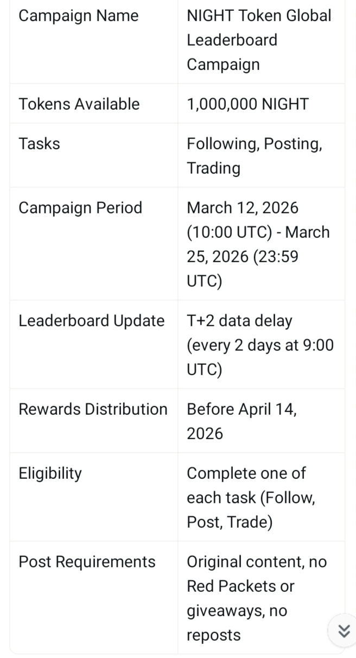Click the "(10:00 UTC)" start time text
The height and width of the screenshot is (658, 356).
pyautogui.click(x=229, y=232)
